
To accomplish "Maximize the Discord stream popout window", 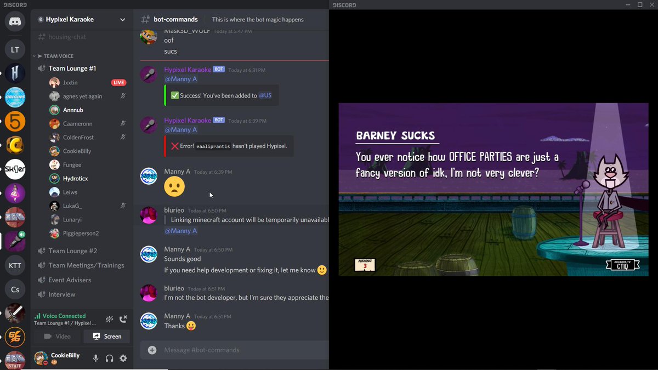I will [x=639, y=5].
